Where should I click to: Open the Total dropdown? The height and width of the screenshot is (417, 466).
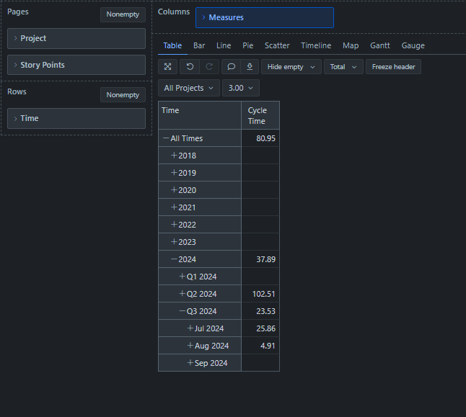click(x=343, y=67)
